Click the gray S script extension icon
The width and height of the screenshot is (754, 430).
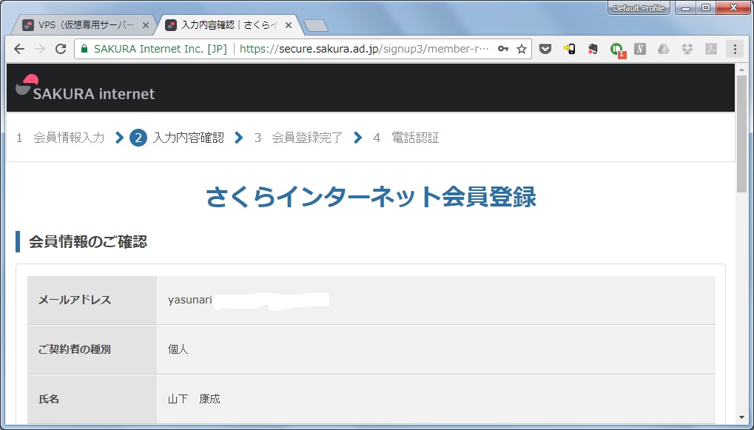pos(639,49)
